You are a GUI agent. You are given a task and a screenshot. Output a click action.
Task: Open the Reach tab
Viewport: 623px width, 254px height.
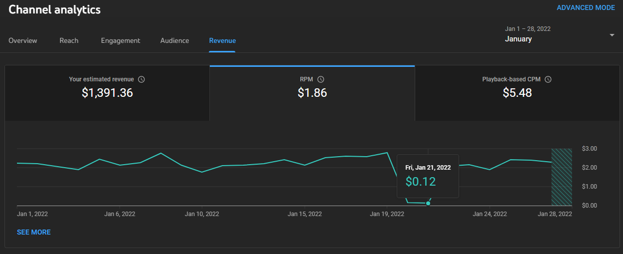pyautogui.click(x=69, y=40)
